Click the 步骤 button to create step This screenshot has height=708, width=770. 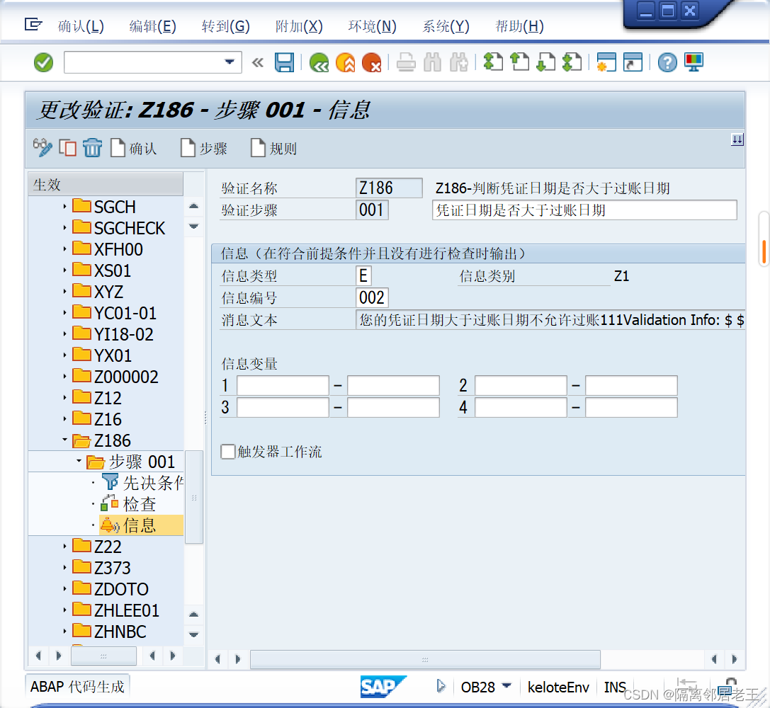pos(203,148)
